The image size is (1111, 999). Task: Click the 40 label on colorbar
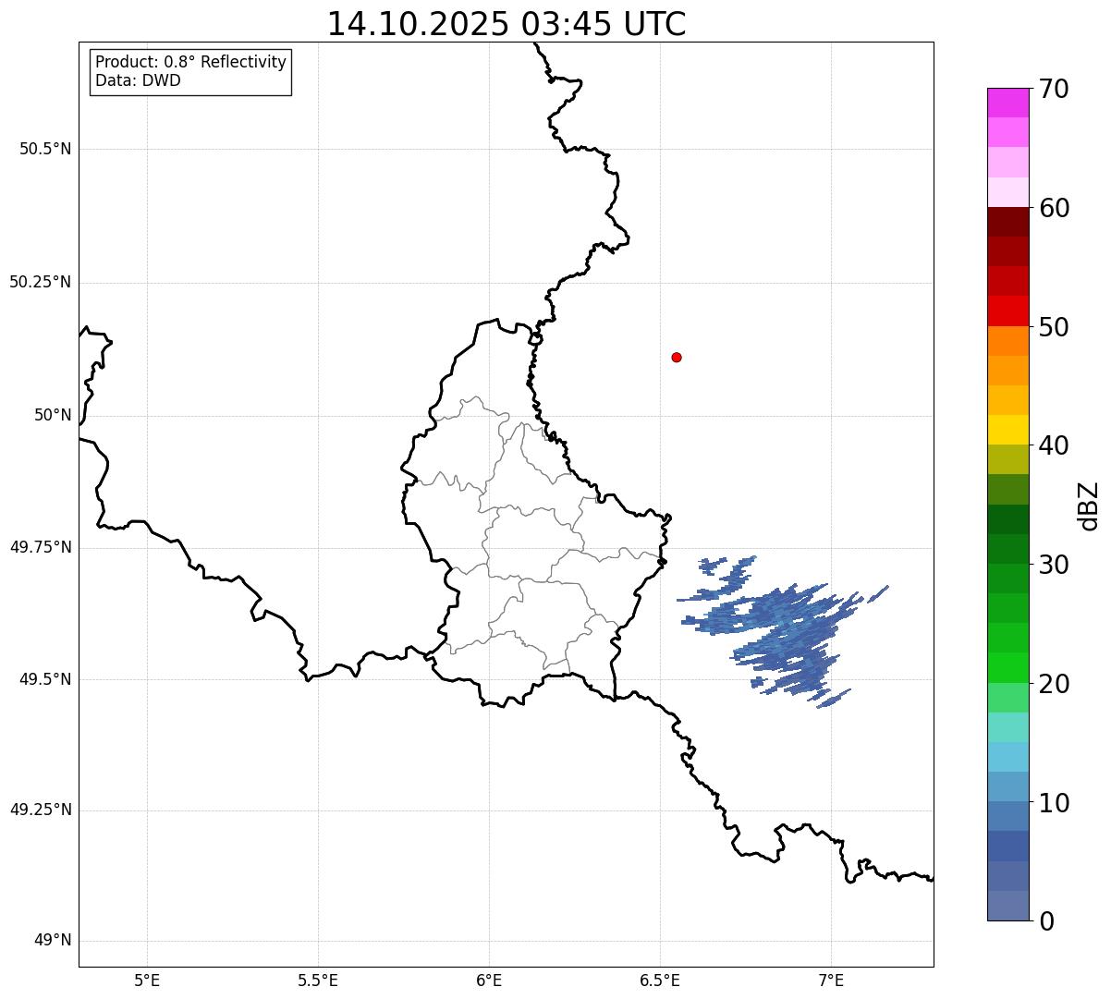(1054, 445)
